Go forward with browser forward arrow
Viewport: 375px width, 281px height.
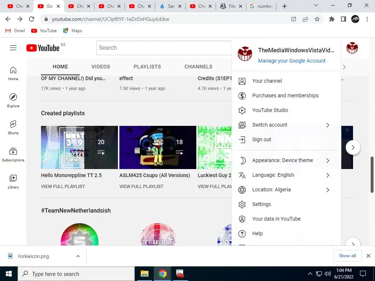tap(20, 19)
